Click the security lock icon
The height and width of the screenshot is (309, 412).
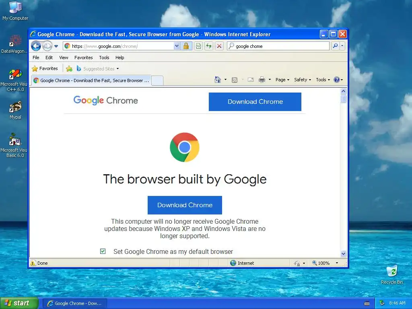(186, 46)
